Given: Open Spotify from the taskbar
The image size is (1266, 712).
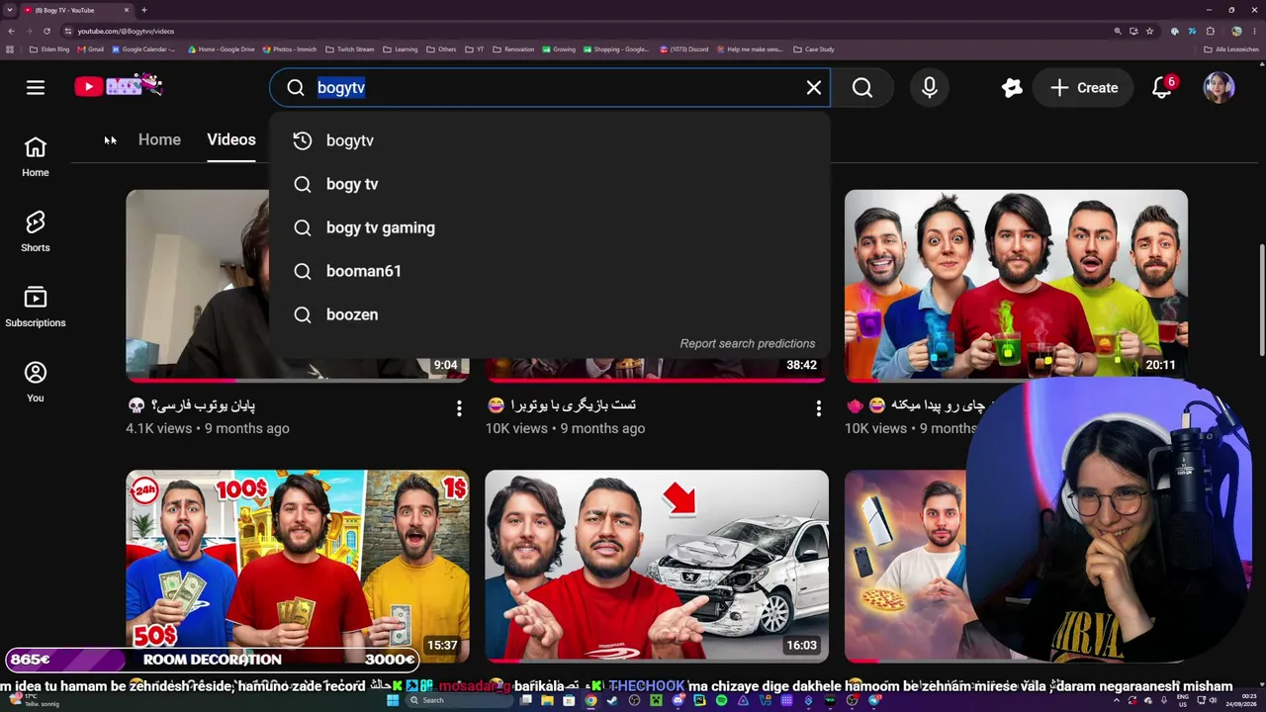Looking at the screenshot, I should pos(721,700).
